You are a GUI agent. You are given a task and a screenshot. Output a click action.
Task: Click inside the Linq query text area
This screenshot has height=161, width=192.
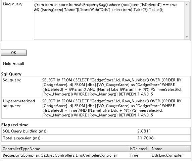click(109, 21)
